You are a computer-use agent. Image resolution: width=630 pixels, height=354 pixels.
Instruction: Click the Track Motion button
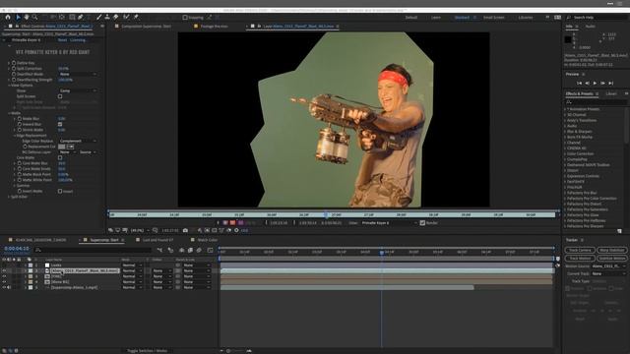coord(580,258)
